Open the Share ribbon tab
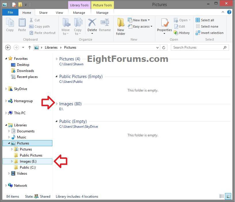The width and height of the screenshot is (235, 202). (x=43, y=13)
